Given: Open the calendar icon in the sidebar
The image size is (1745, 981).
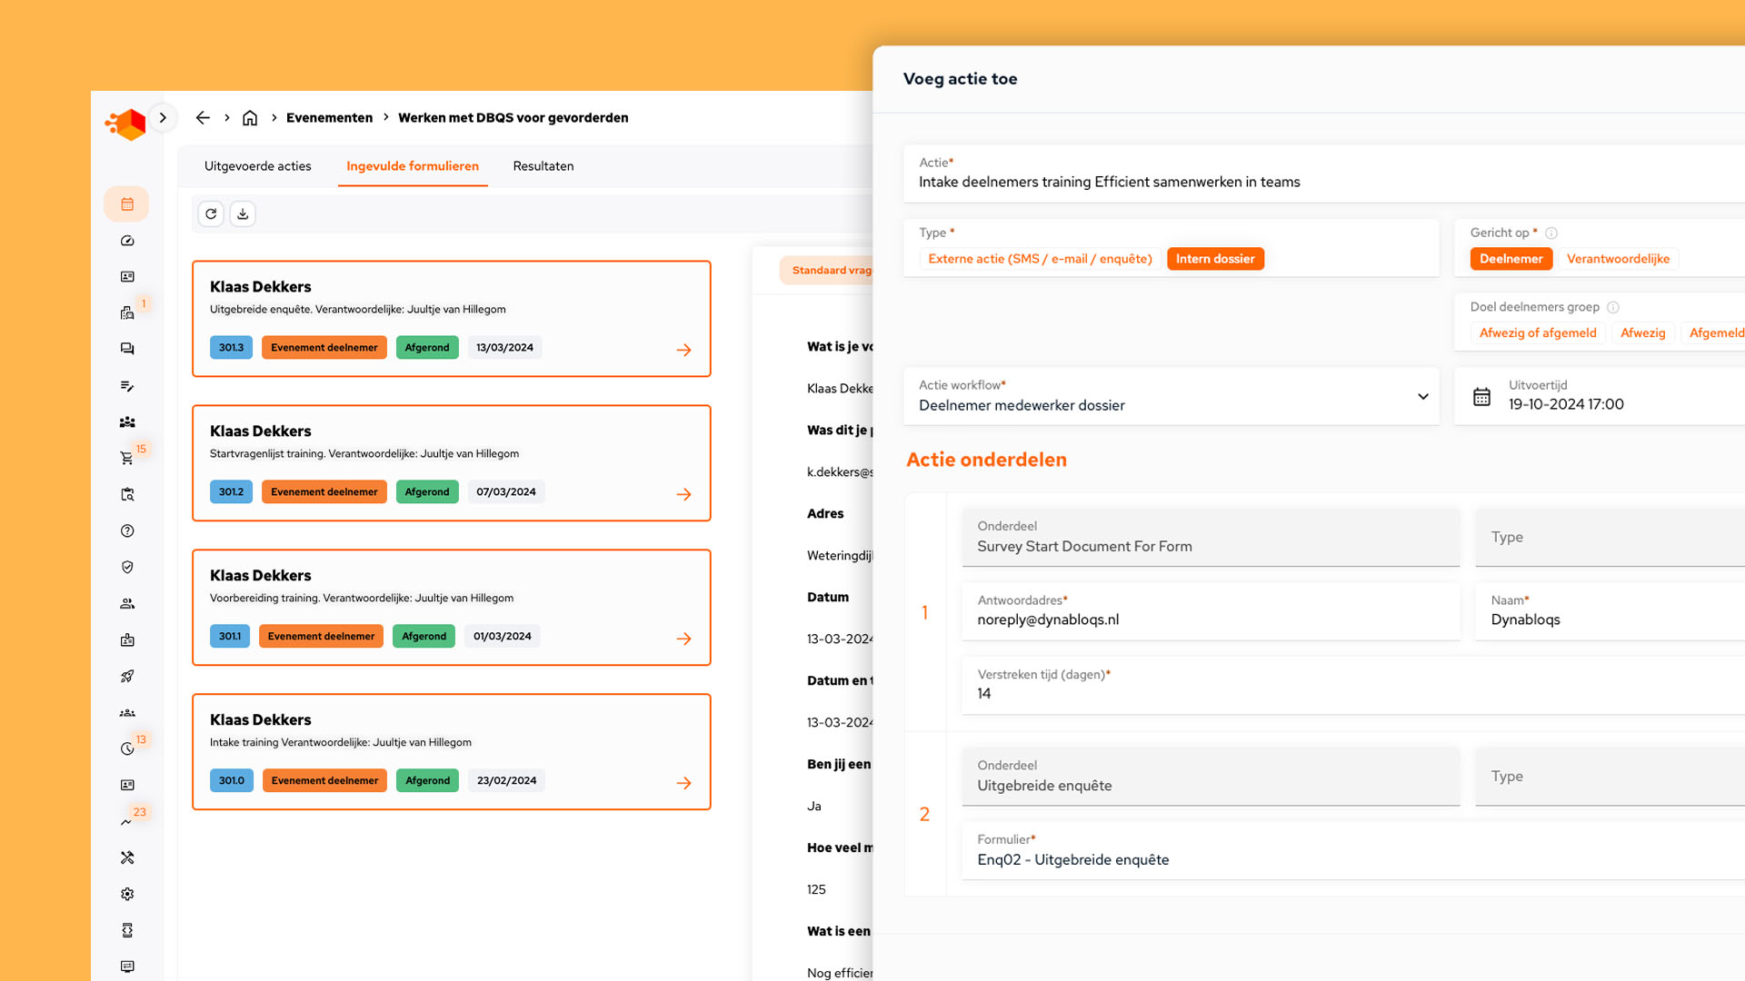Looking at the screenshot, I should coord(127,204).
